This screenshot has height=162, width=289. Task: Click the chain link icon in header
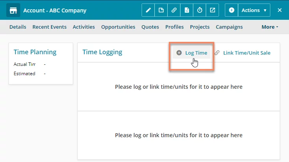click(174, 10)
